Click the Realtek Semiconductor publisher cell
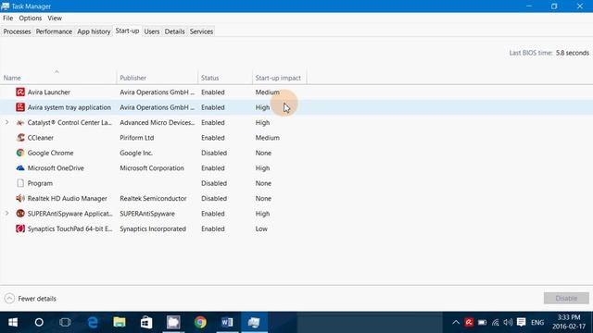The image size is (593, 333). click(153, 198)
